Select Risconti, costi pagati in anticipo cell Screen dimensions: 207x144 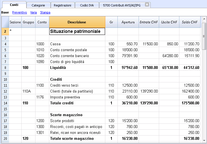(77, 127)
